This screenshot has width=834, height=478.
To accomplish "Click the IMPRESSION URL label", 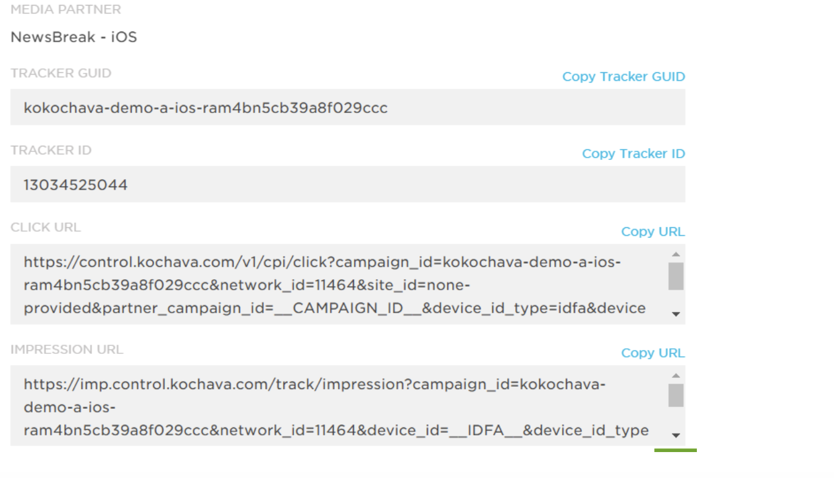I will click(67, 350).
